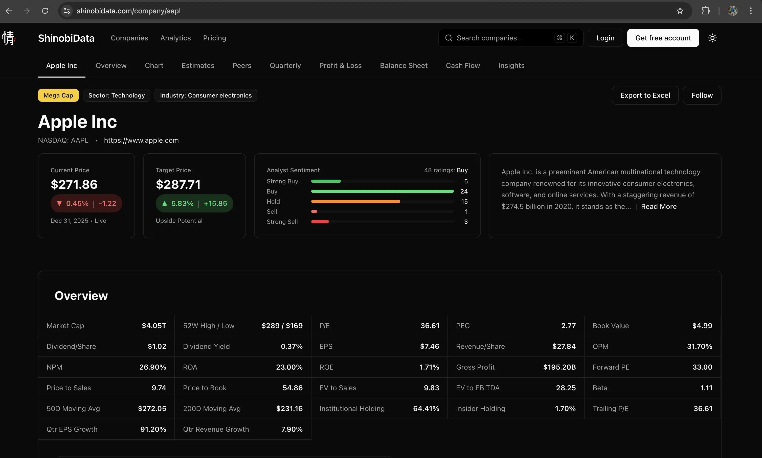Open the https://www.apple.com link
Image resolution: width=762 pixels, height=458 pixels.
tap(141, 140)
